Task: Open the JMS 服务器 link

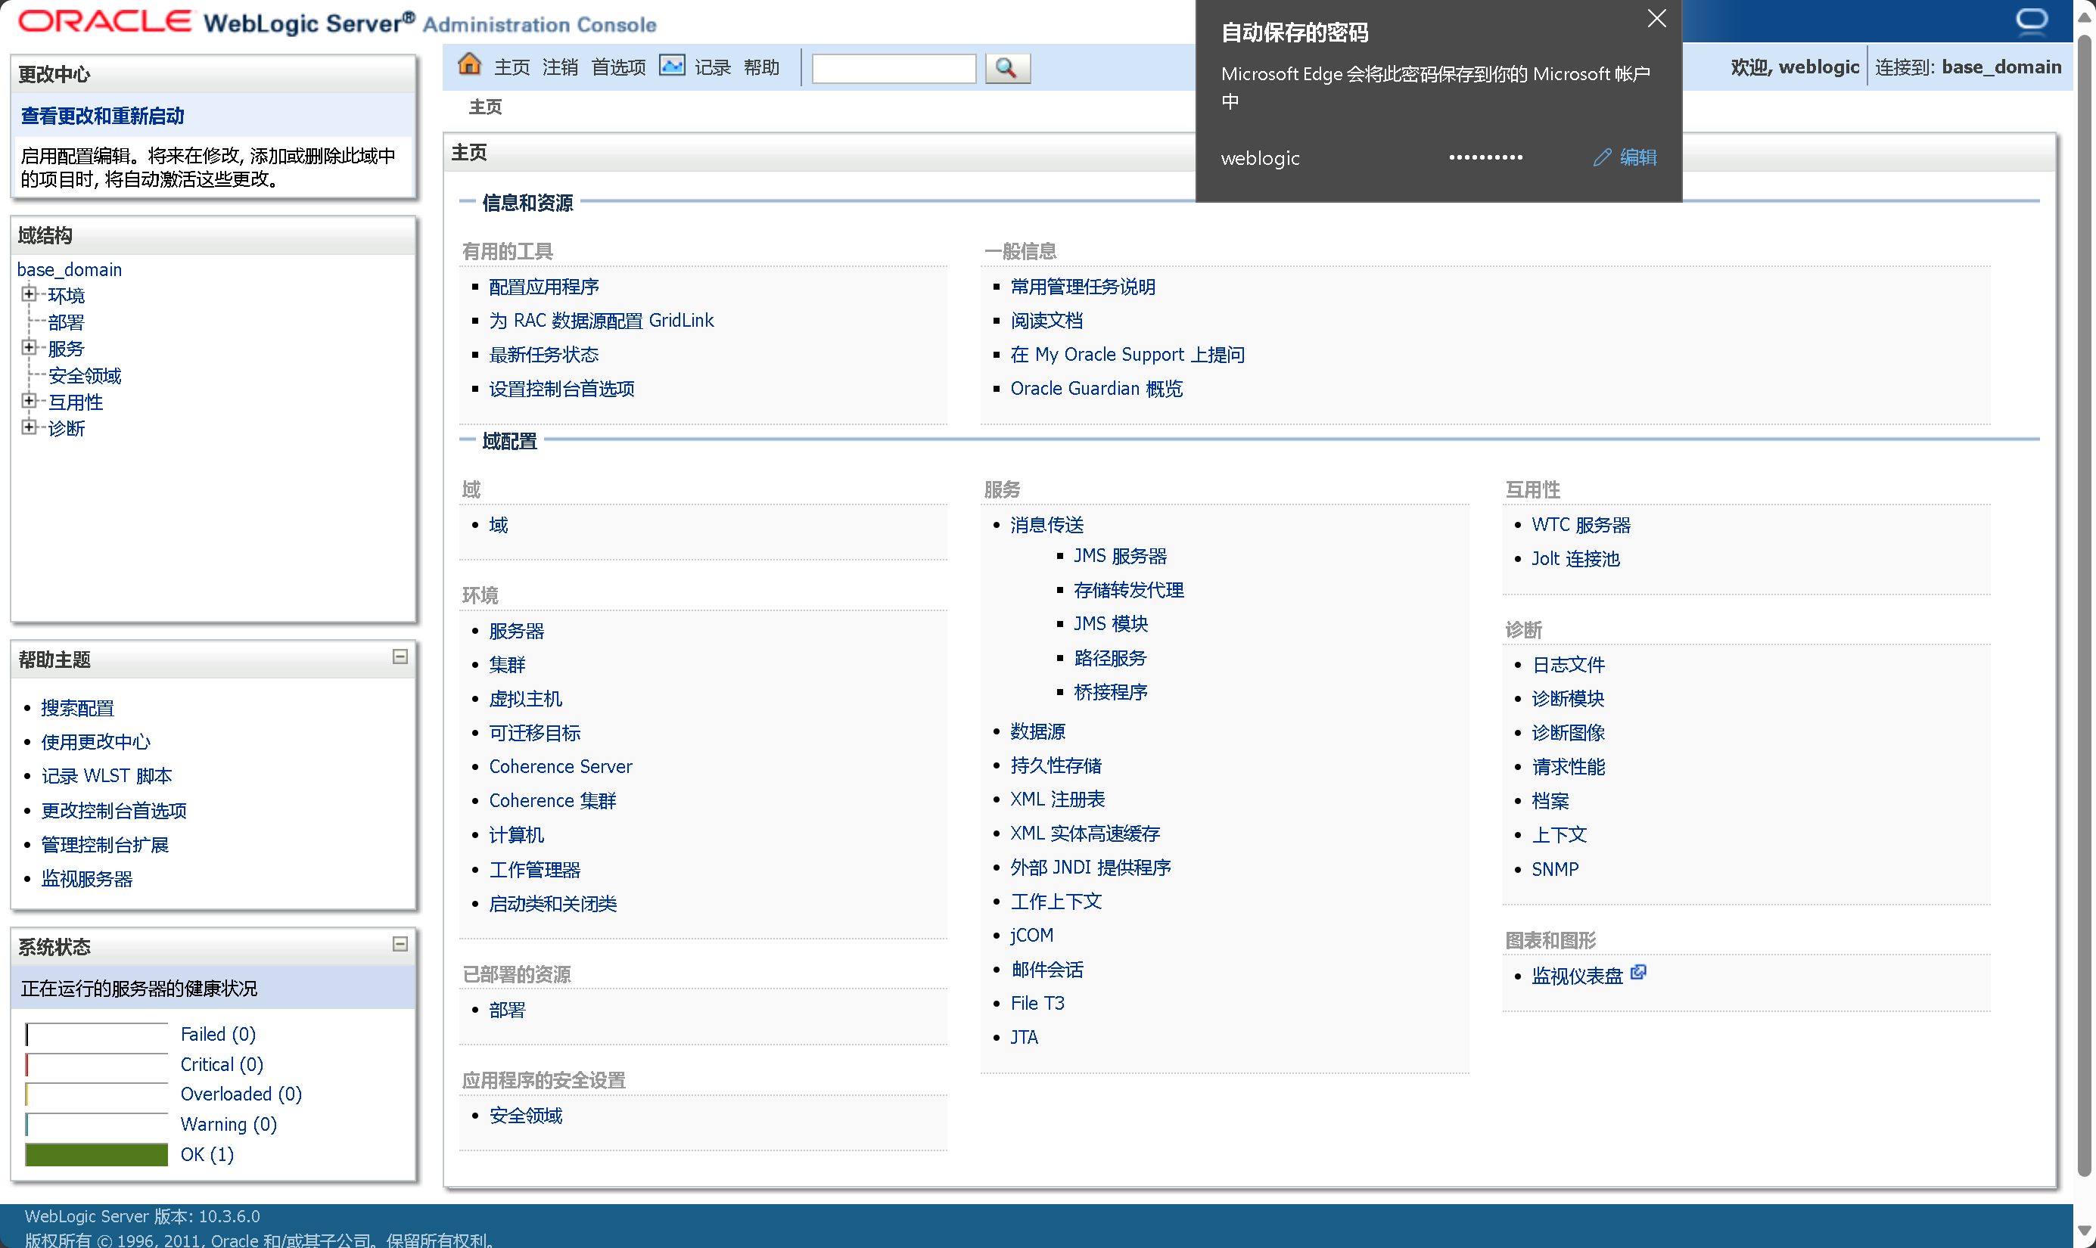Action: pos(1119,556)
